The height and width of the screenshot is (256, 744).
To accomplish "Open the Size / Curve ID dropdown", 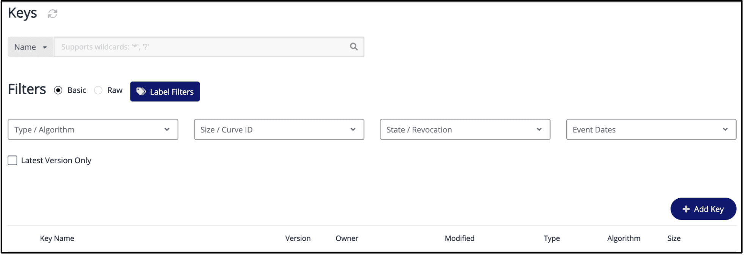I will (x=279, y=130).
